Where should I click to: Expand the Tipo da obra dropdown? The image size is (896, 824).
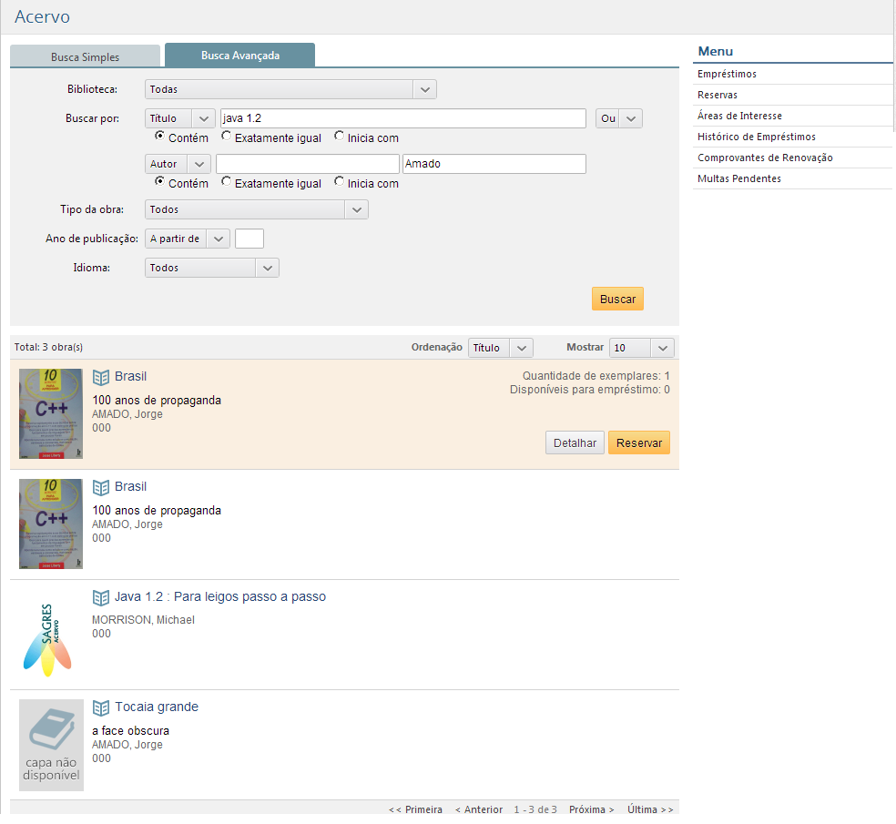[x=256, y=209]
